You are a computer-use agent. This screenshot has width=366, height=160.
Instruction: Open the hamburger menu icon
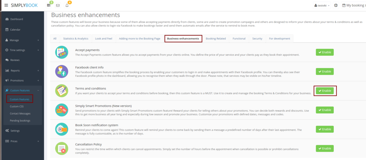pyautogui.click(x=6, y=5)
